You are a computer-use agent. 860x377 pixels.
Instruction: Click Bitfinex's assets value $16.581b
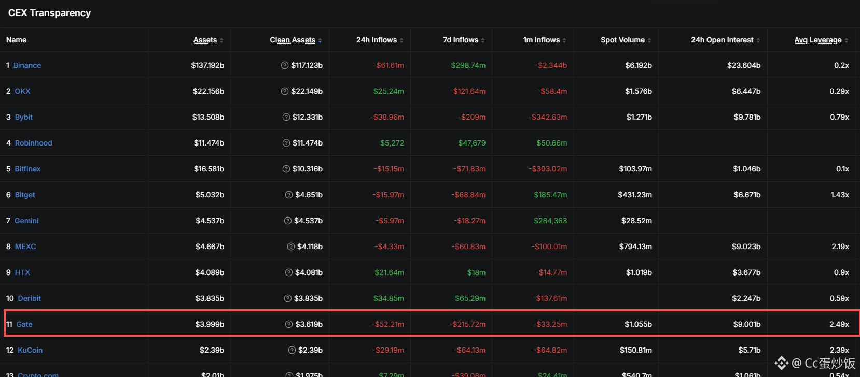coord(209,169)
